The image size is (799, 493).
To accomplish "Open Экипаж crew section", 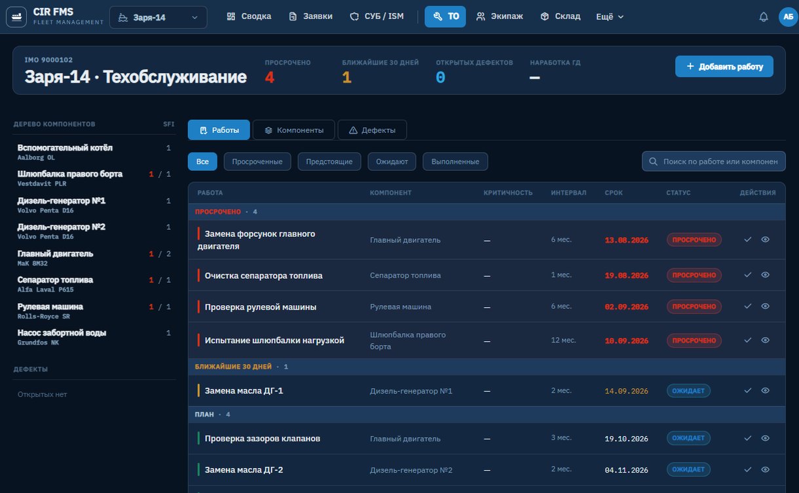I will pos(500,16).
